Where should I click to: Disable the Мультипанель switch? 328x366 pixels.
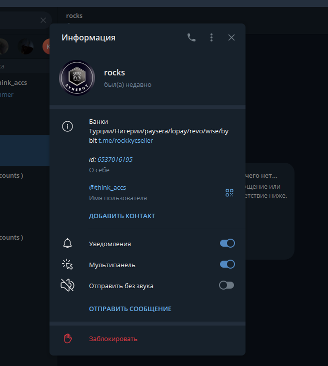pyautogui.click(x=227, y=264)
